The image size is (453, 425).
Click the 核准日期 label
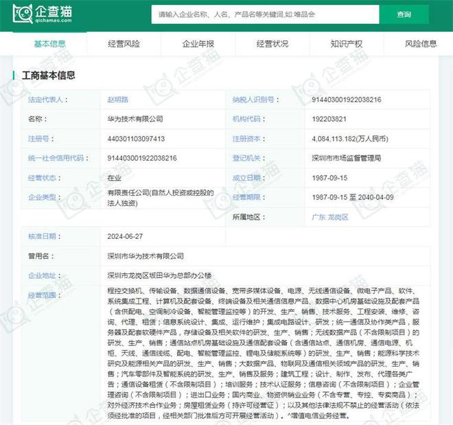[x=44, y=236]
